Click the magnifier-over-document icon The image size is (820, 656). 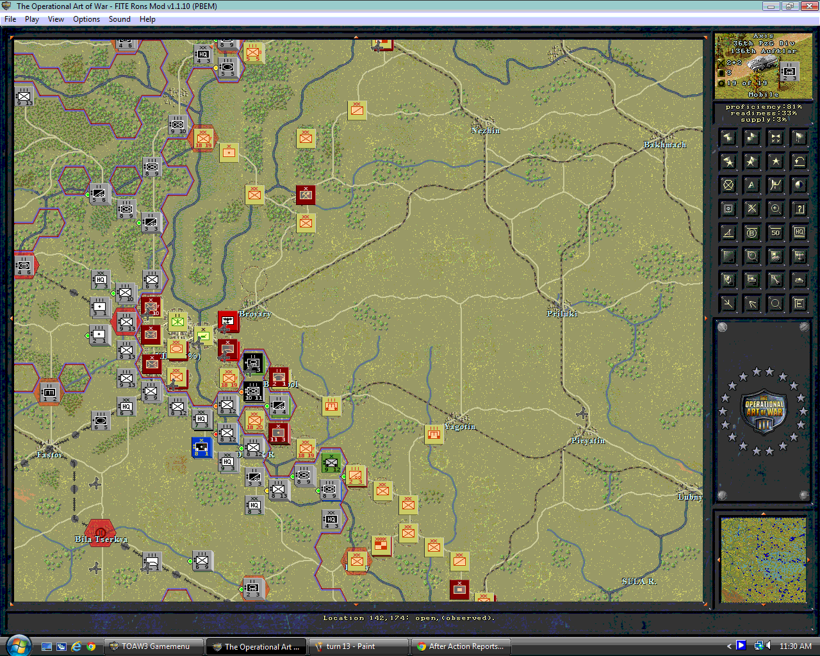pyautogui.click(x=751, y=256)
